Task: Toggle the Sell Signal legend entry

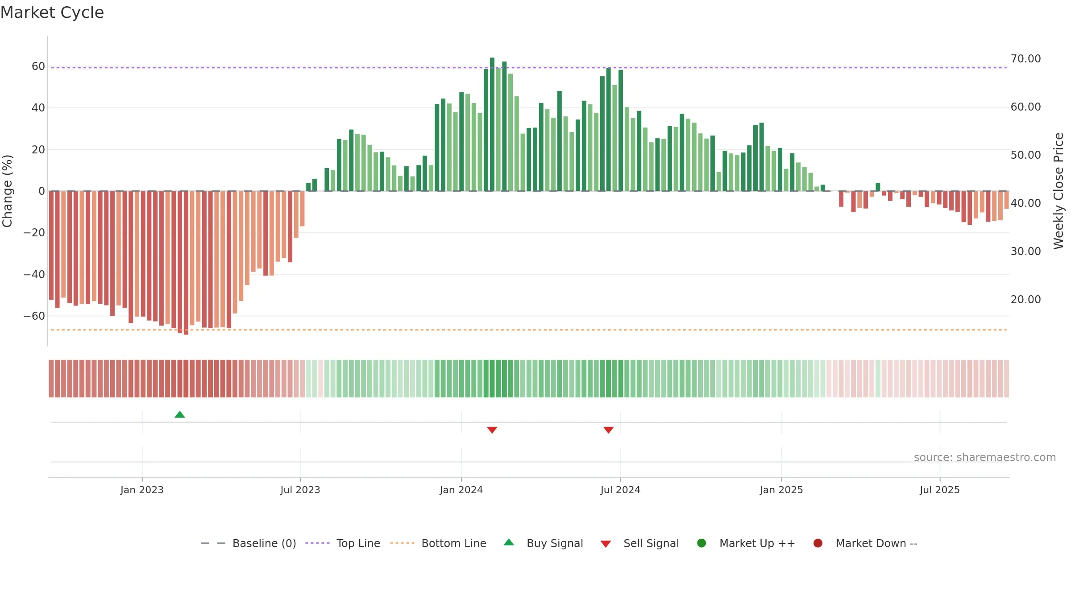Action: point(639,543)
